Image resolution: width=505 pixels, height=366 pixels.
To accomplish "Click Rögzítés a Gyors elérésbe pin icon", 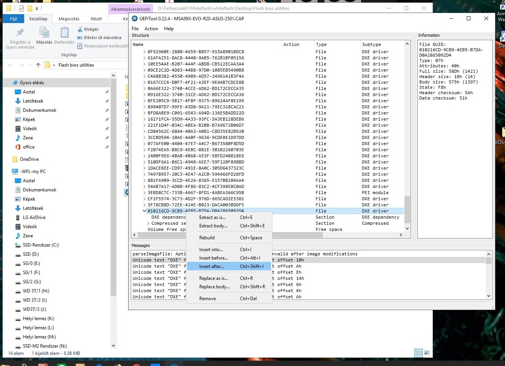I will coord(20,33).
